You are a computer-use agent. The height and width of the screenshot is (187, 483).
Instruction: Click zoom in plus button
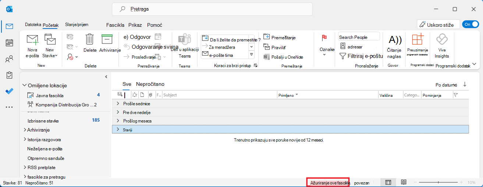[x=461, y=182]
